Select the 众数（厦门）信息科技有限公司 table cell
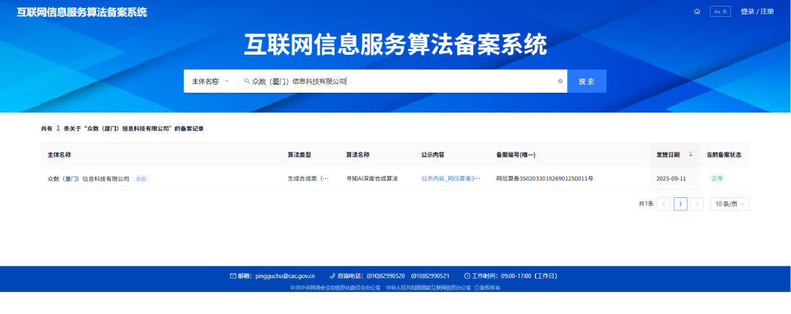This screenshot has height=314, width=791. click(89, 179)
